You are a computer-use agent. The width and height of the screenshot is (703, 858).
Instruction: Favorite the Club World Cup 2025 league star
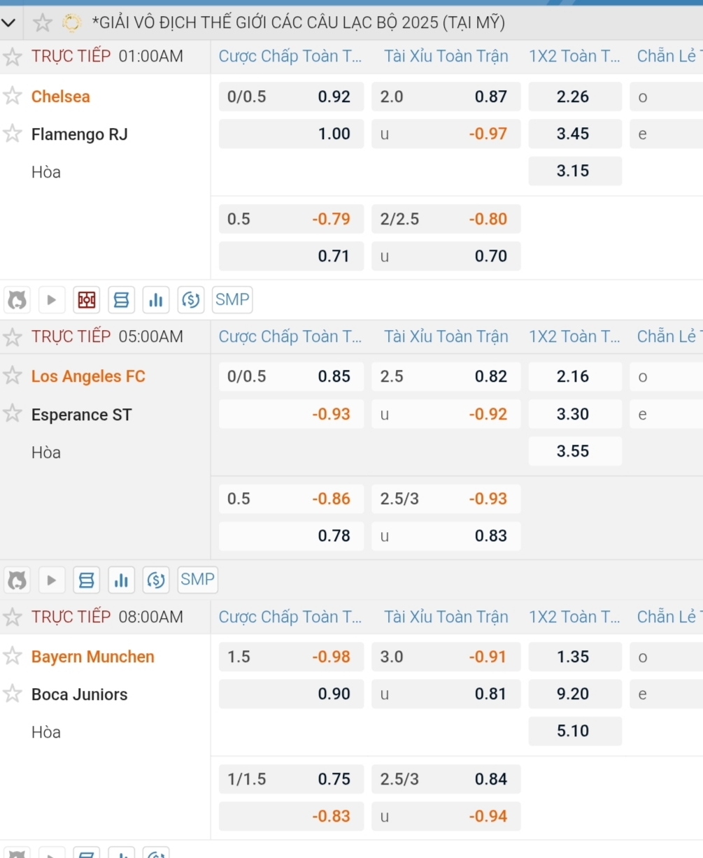(43, 23)
